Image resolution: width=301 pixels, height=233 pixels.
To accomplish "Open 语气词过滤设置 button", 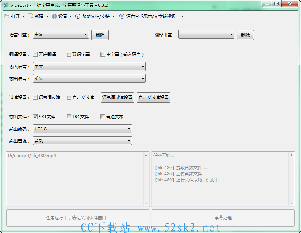I will click(x=117, y=98).
